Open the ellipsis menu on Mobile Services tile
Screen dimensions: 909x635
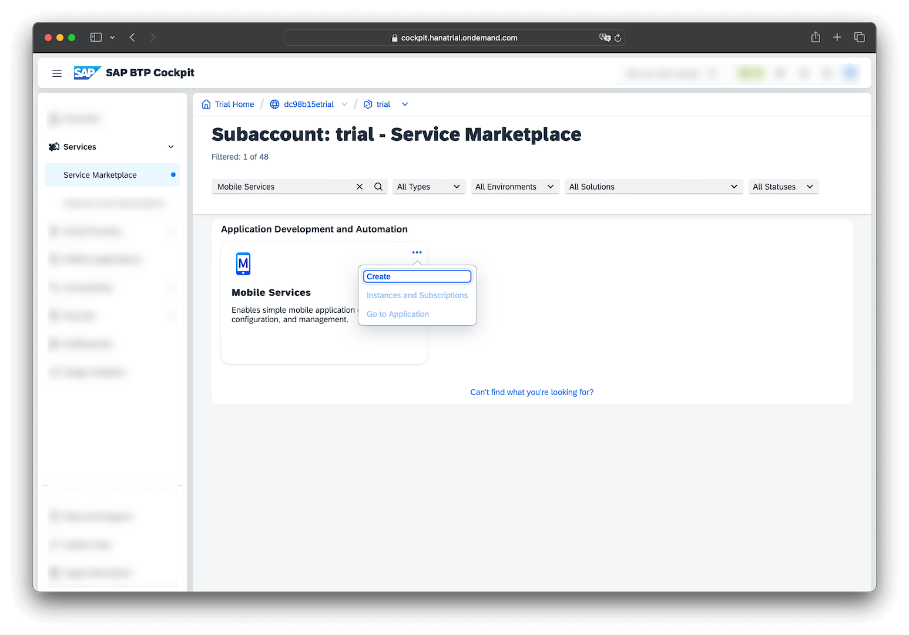(x=417, y=252)
